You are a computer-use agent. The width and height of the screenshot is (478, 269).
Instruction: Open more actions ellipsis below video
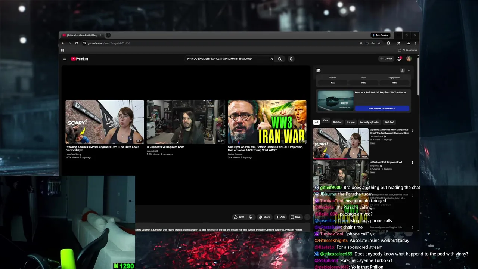[x=307, y=217]
